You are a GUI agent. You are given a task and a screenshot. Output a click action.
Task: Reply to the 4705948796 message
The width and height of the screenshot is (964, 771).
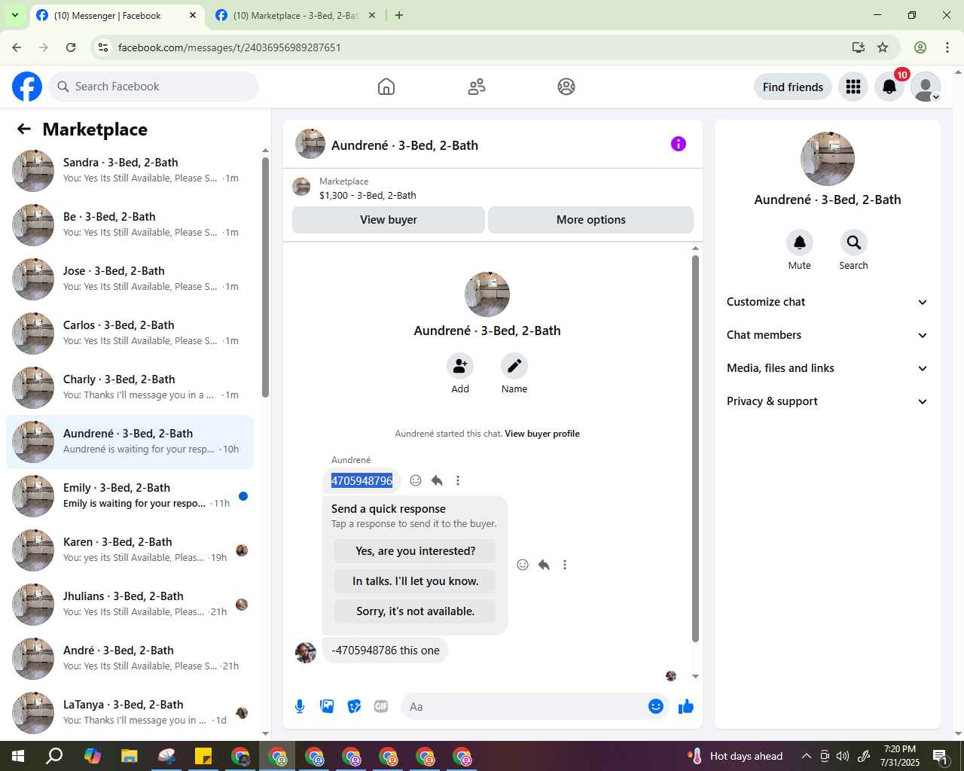tap(437, 480)
